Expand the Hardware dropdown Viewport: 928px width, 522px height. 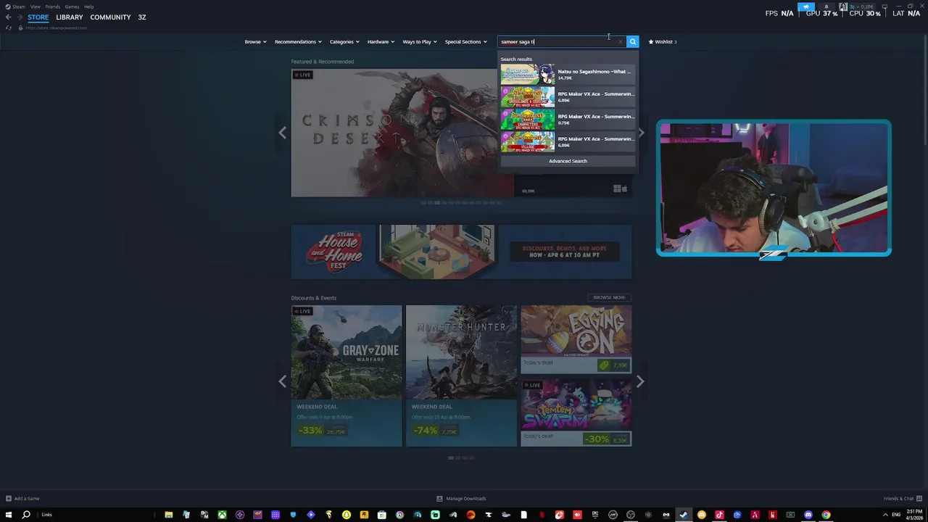(381, 42)
